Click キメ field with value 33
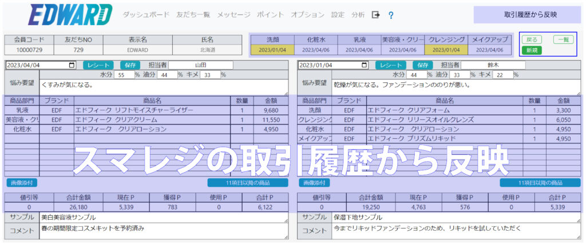The height and width of the screenshot is (245, 586). point(210,75)
